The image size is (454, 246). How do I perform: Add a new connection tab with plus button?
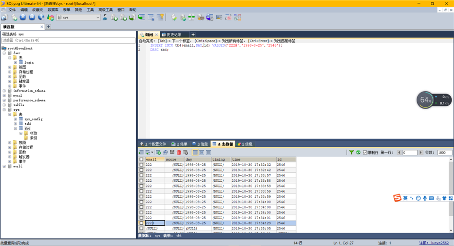(49, 26)
